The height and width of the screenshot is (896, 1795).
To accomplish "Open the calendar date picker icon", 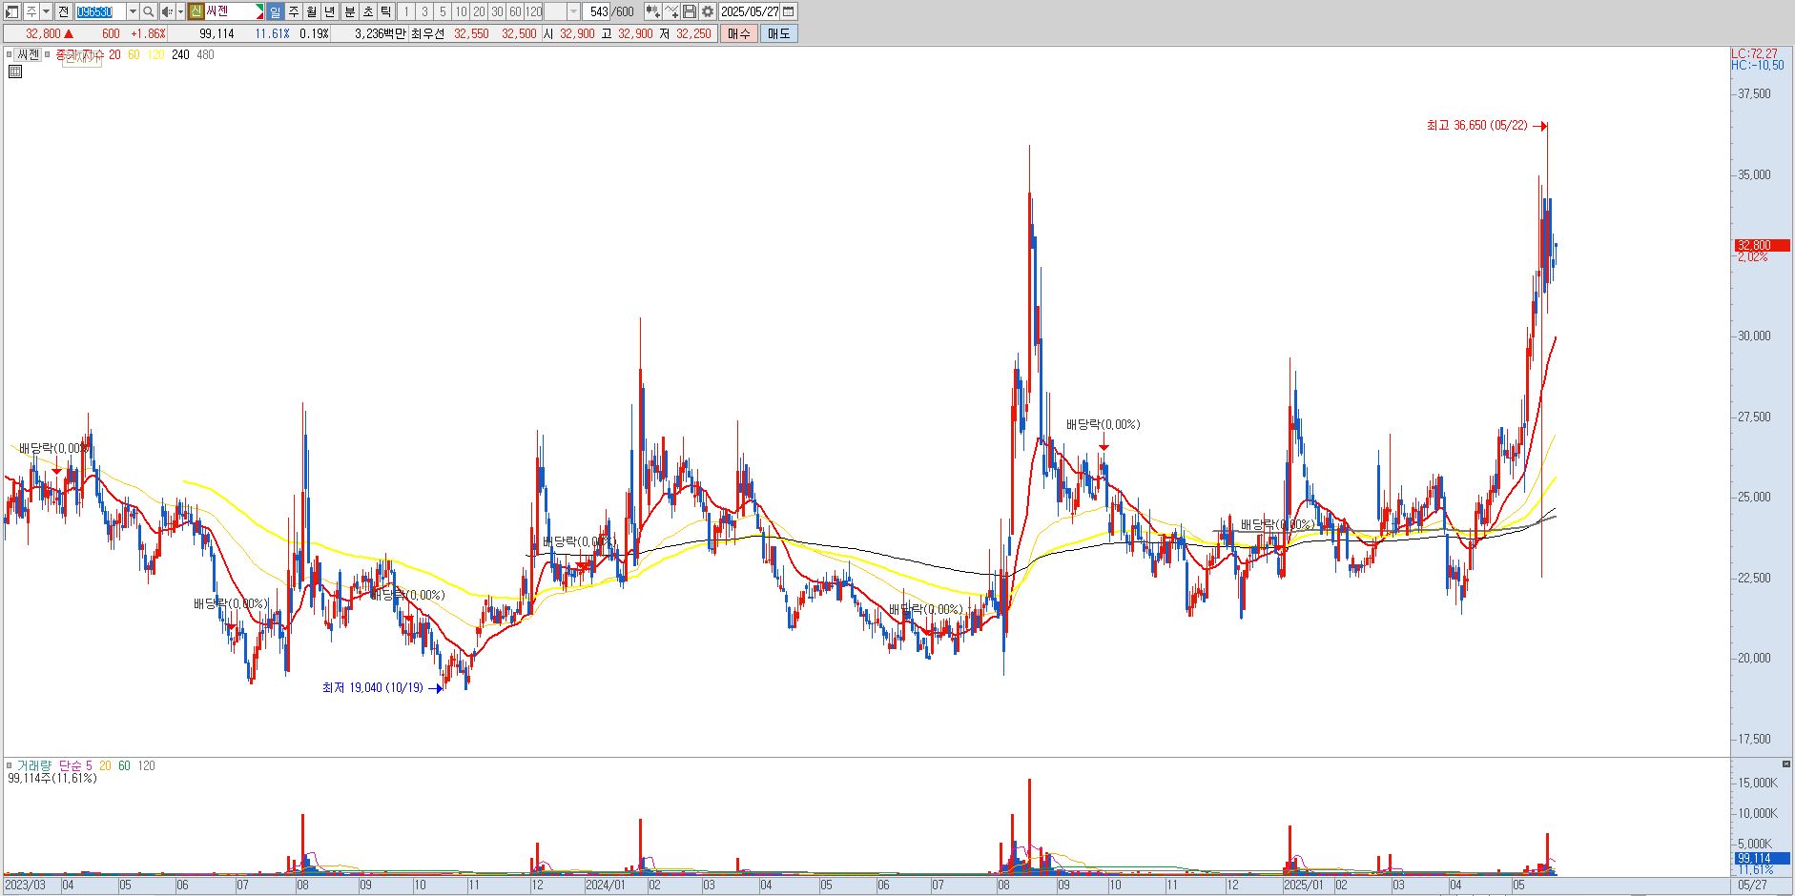I will tap(789, 11).
